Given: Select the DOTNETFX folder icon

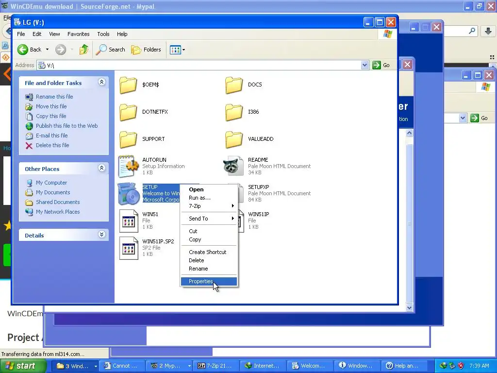Looking at the screenshot, I should pos(128,112).
